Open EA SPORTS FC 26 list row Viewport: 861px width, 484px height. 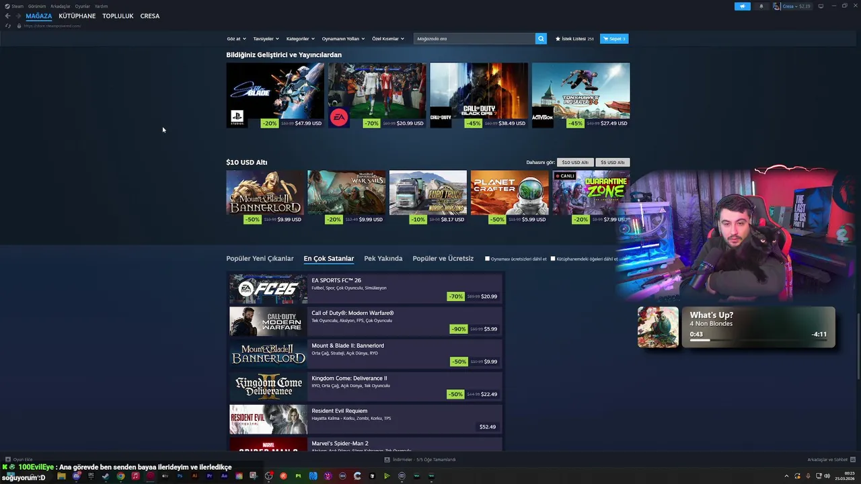click(x=366, y=289)
